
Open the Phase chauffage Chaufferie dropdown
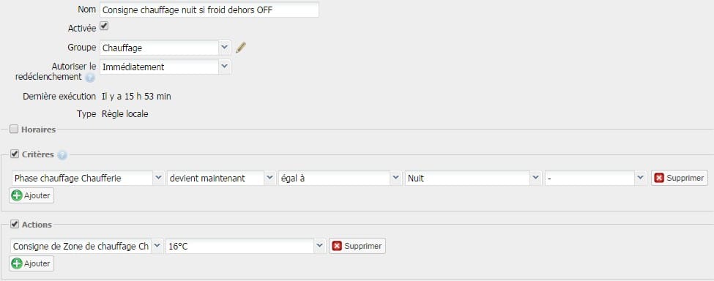[87, 179]
